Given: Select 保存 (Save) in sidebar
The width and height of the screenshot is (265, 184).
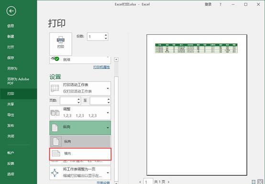Looking at the screenshot, I should coord(11,58).
